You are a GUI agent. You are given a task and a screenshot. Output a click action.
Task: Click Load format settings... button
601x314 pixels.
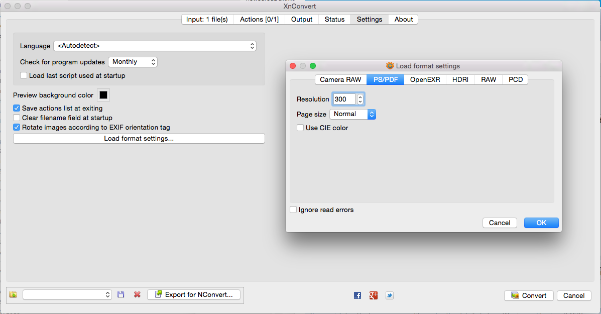[x=139, y=138]
